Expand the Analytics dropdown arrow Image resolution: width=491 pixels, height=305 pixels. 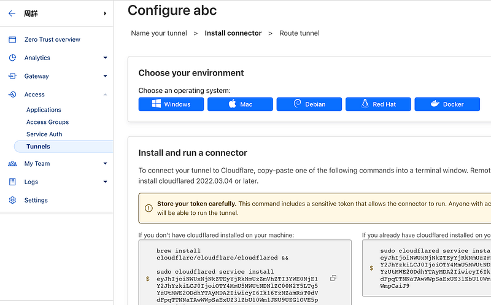coord(105,58)
